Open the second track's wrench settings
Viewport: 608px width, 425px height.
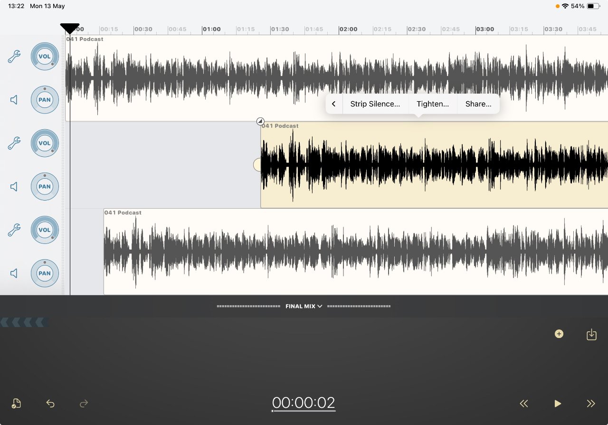coord(14,143)
